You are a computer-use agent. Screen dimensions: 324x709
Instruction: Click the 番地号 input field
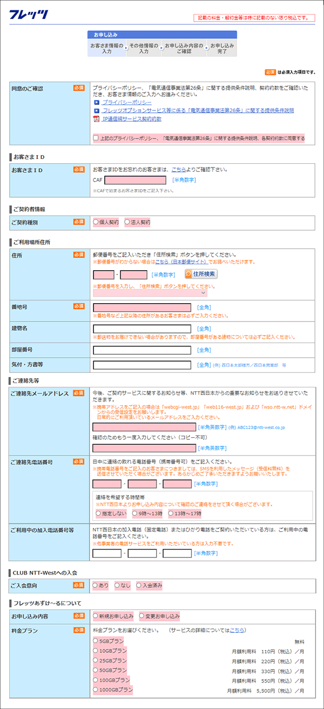(142, 307)
